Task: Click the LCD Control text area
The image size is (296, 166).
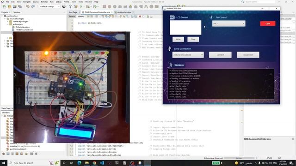Action: [x=185, y=28]
